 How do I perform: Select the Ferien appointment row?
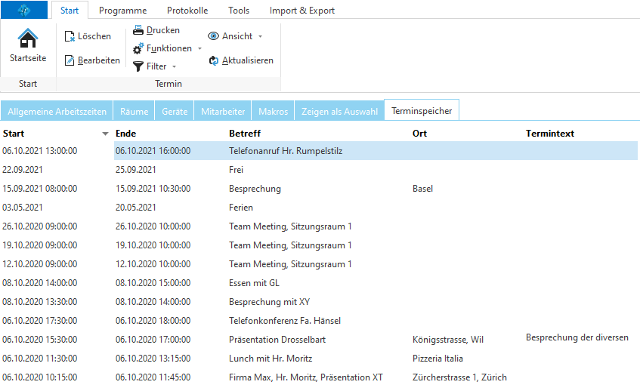click(x=319, y=208)
